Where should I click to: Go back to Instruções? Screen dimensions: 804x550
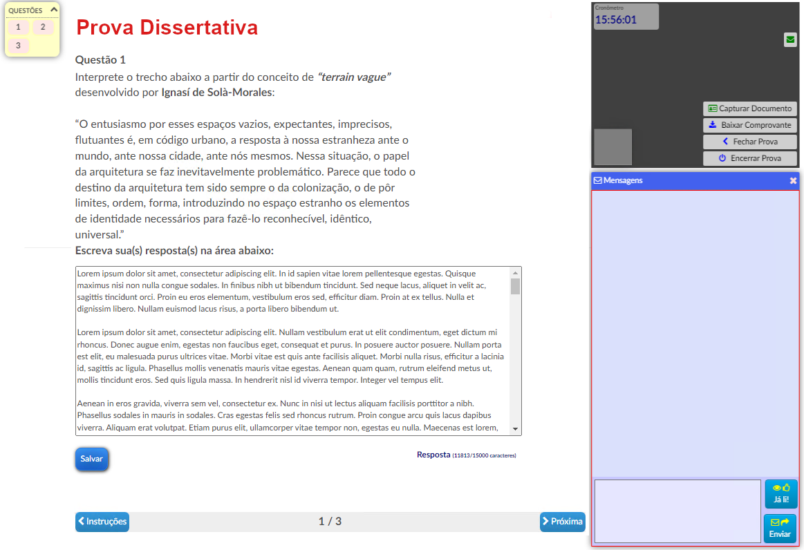[x=102, y=522]
